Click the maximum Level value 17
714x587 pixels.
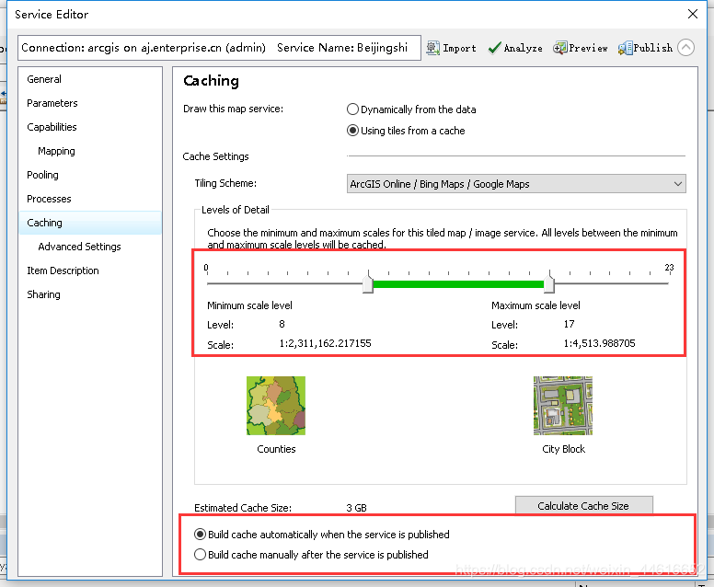[569, 324]
